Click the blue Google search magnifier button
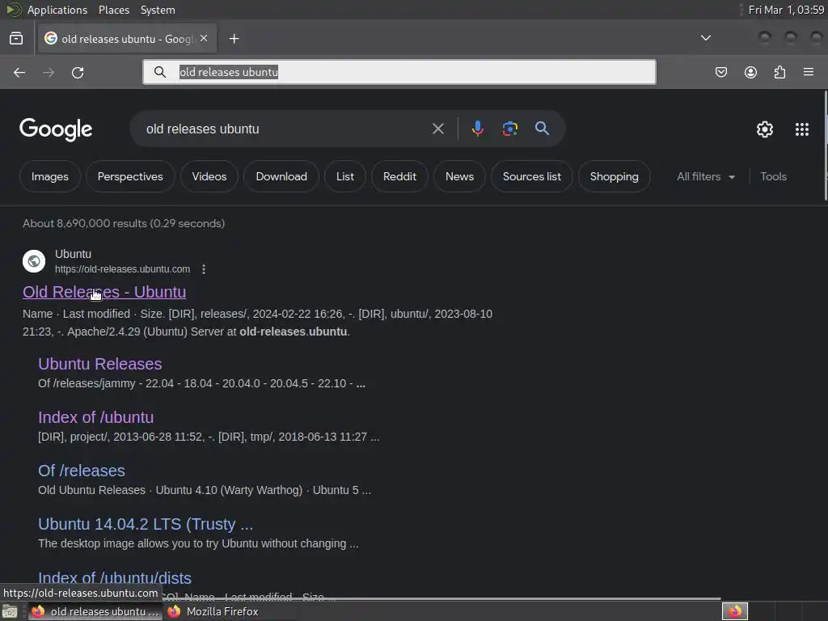This screenshot has width=828, height=621. coord(542,129)
